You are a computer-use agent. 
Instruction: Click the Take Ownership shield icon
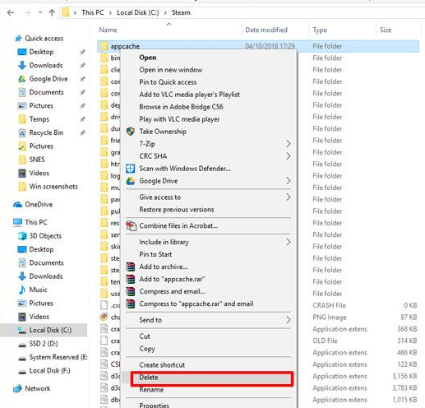pos(131,132)
